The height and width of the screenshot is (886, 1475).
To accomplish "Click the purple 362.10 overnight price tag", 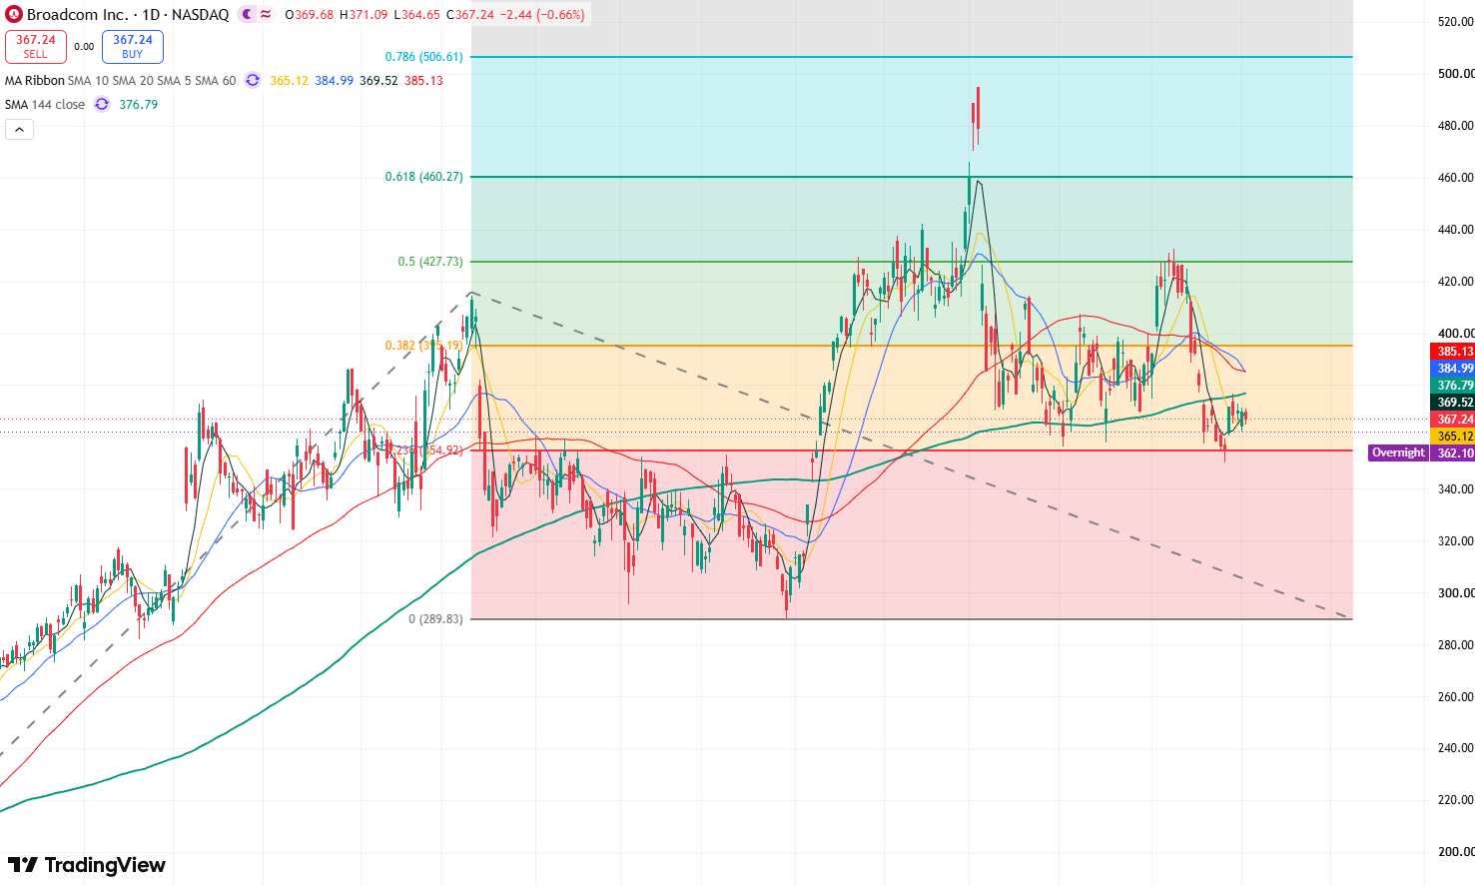I will pyautogui.click(x=1452, y=453).
